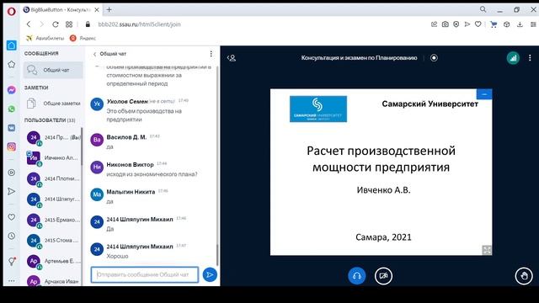Make the presentation fullscreen
Viewport: 539px width, 303px height.
[487, 250]
